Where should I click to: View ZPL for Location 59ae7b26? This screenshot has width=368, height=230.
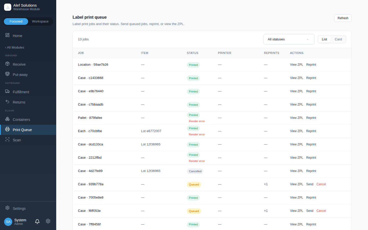(296, 65)
